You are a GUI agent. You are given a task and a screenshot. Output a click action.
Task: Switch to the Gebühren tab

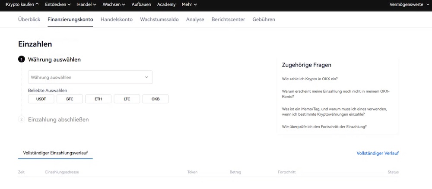[x=264, y=19]
